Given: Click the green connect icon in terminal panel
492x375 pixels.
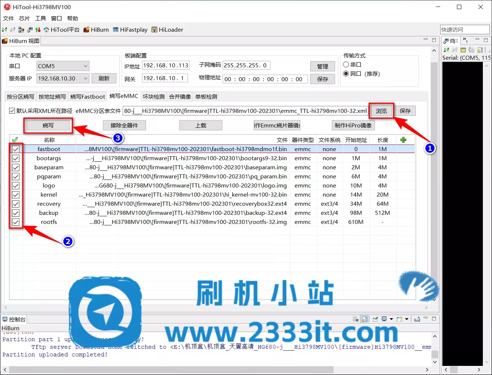Looking at the screenshot, I should 446,50.
